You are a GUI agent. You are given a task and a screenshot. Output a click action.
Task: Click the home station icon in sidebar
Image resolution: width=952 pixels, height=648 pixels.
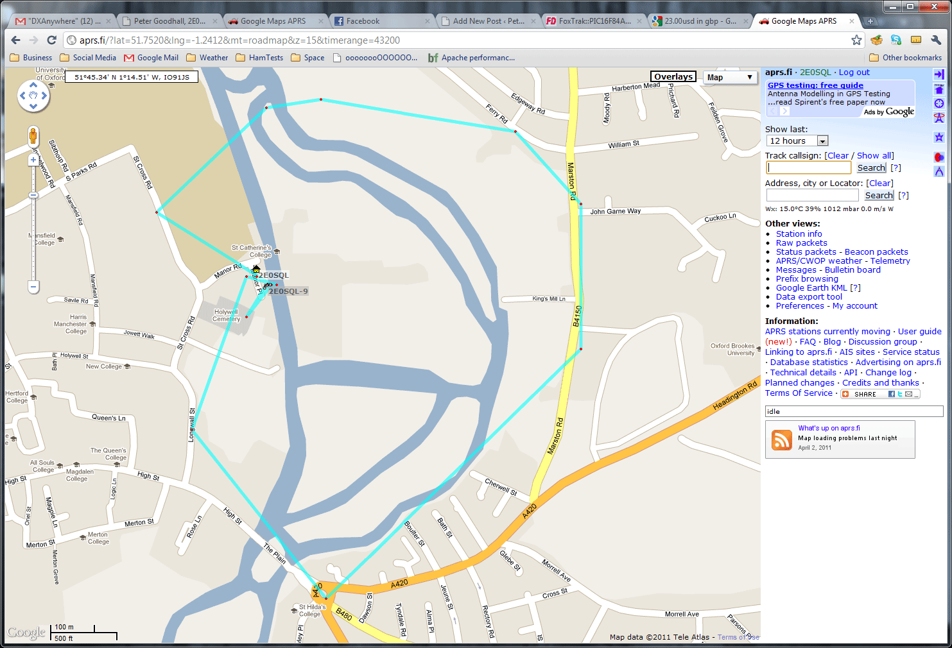(939, 89)
